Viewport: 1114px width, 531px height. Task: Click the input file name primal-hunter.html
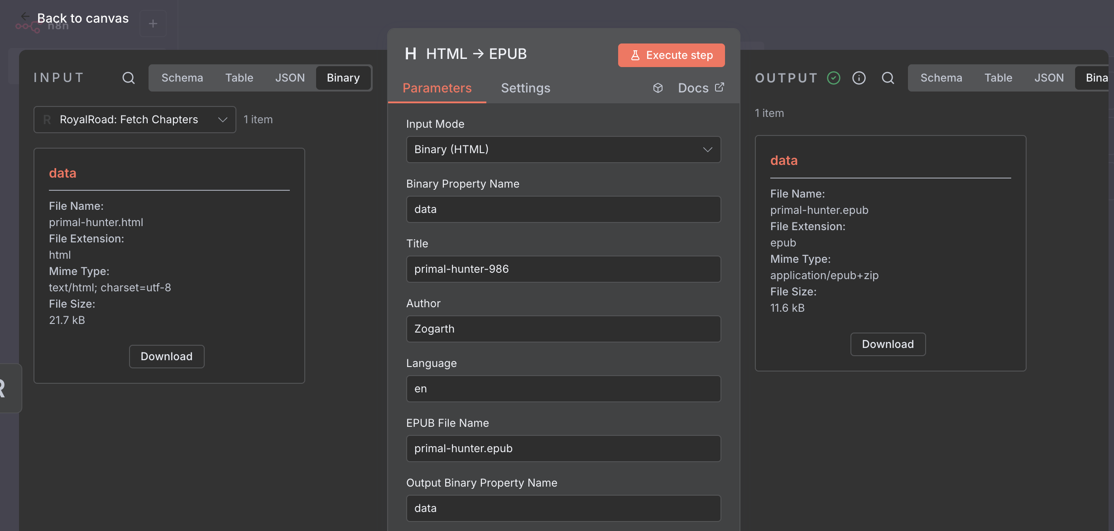coord(96,222)
